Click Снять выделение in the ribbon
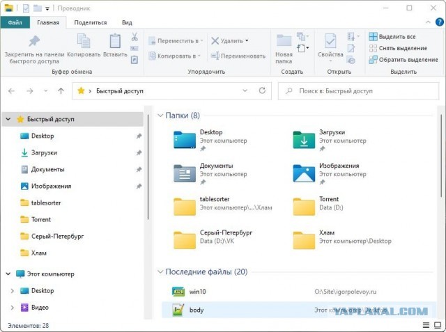This screenshot has width=446, height=332. tap(398, 48)
